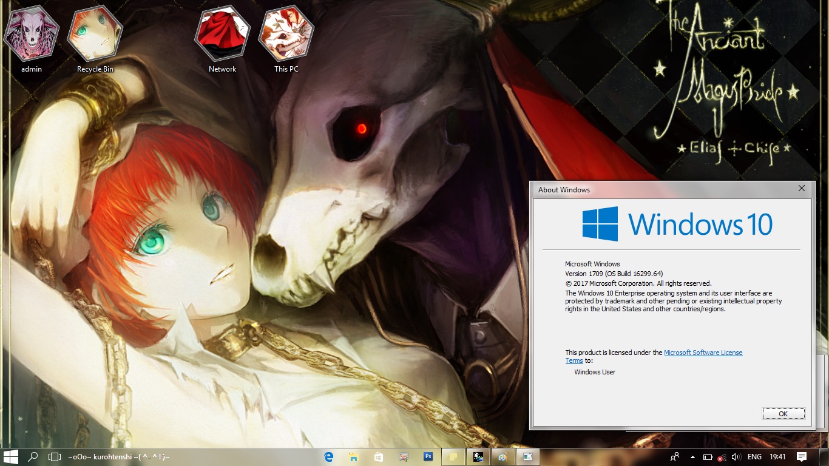Click OK in About Windows dialog
This screenshot has width=829, height=466.
pyautogui.click(x=783, y=414)
